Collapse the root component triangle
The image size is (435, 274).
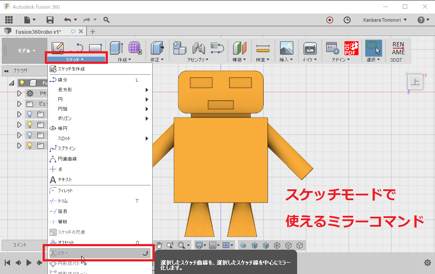click(x=11, y=83)
